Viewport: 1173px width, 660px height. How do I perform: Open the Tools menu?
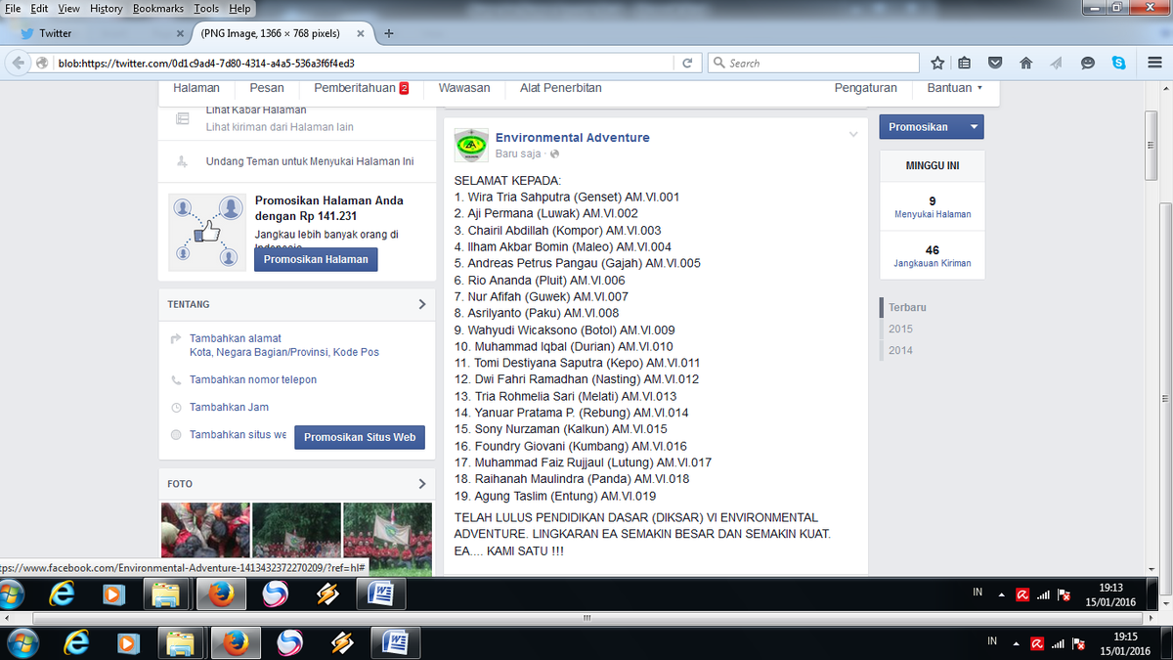(206, 8)
